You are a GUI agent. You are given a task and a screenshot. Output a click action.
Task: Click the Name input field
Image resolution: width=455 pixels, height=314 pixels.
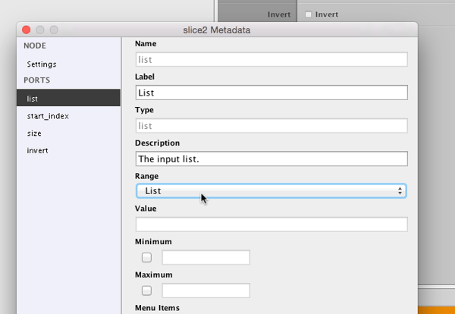pos(271,59)
